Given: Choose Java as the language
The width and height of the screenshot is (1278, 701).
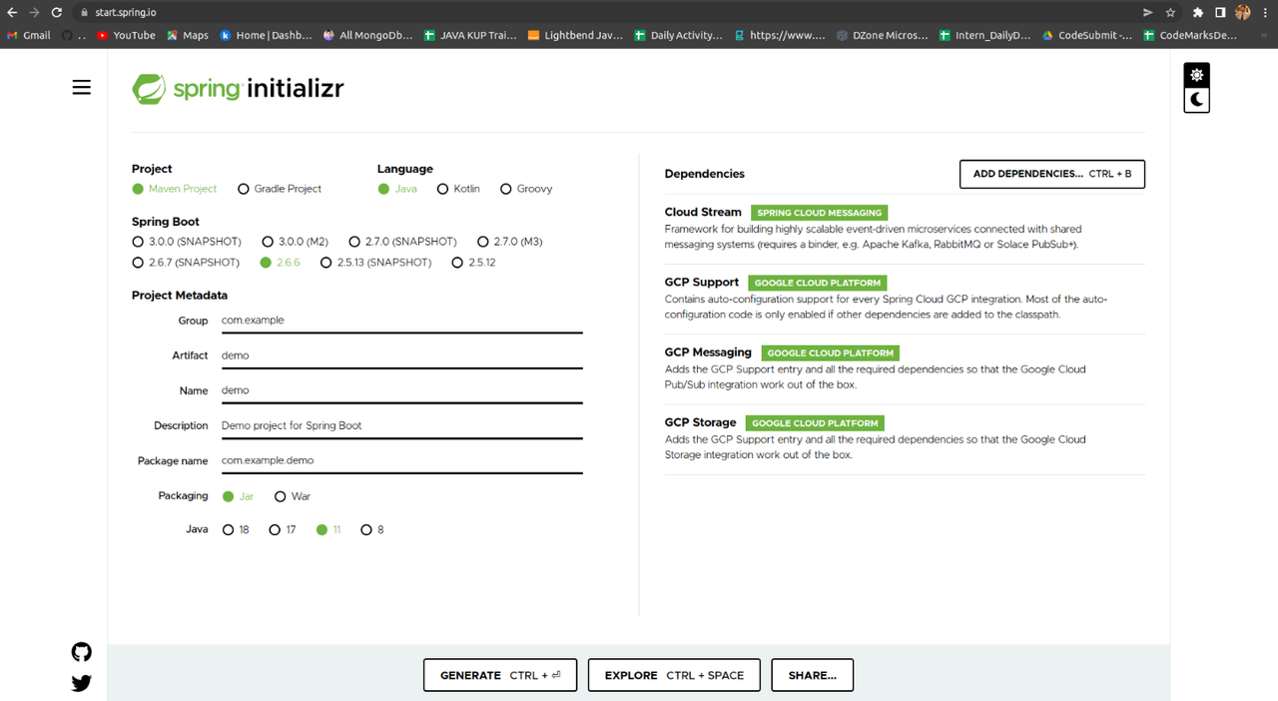Looking at the screenshot, I should click(397, 189).
